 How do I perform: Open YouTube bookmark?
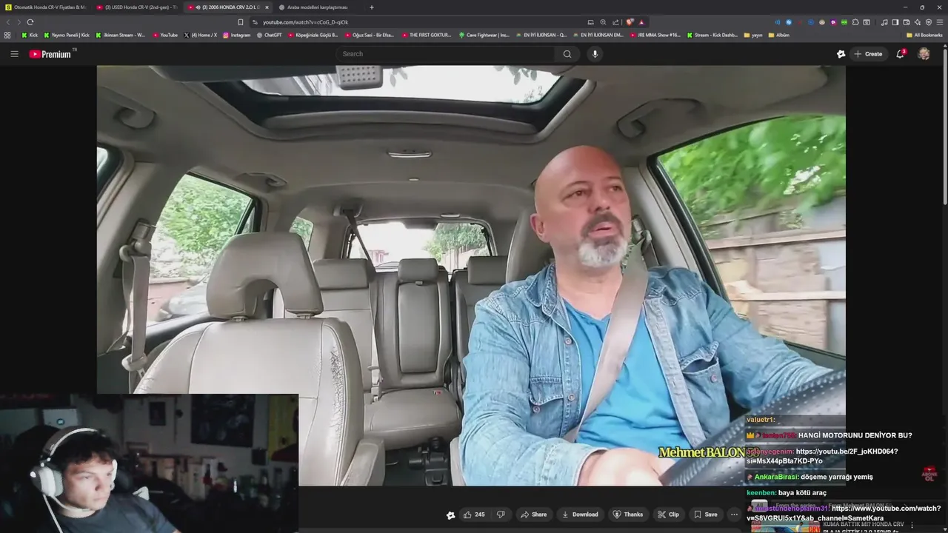tap(165, 35)
